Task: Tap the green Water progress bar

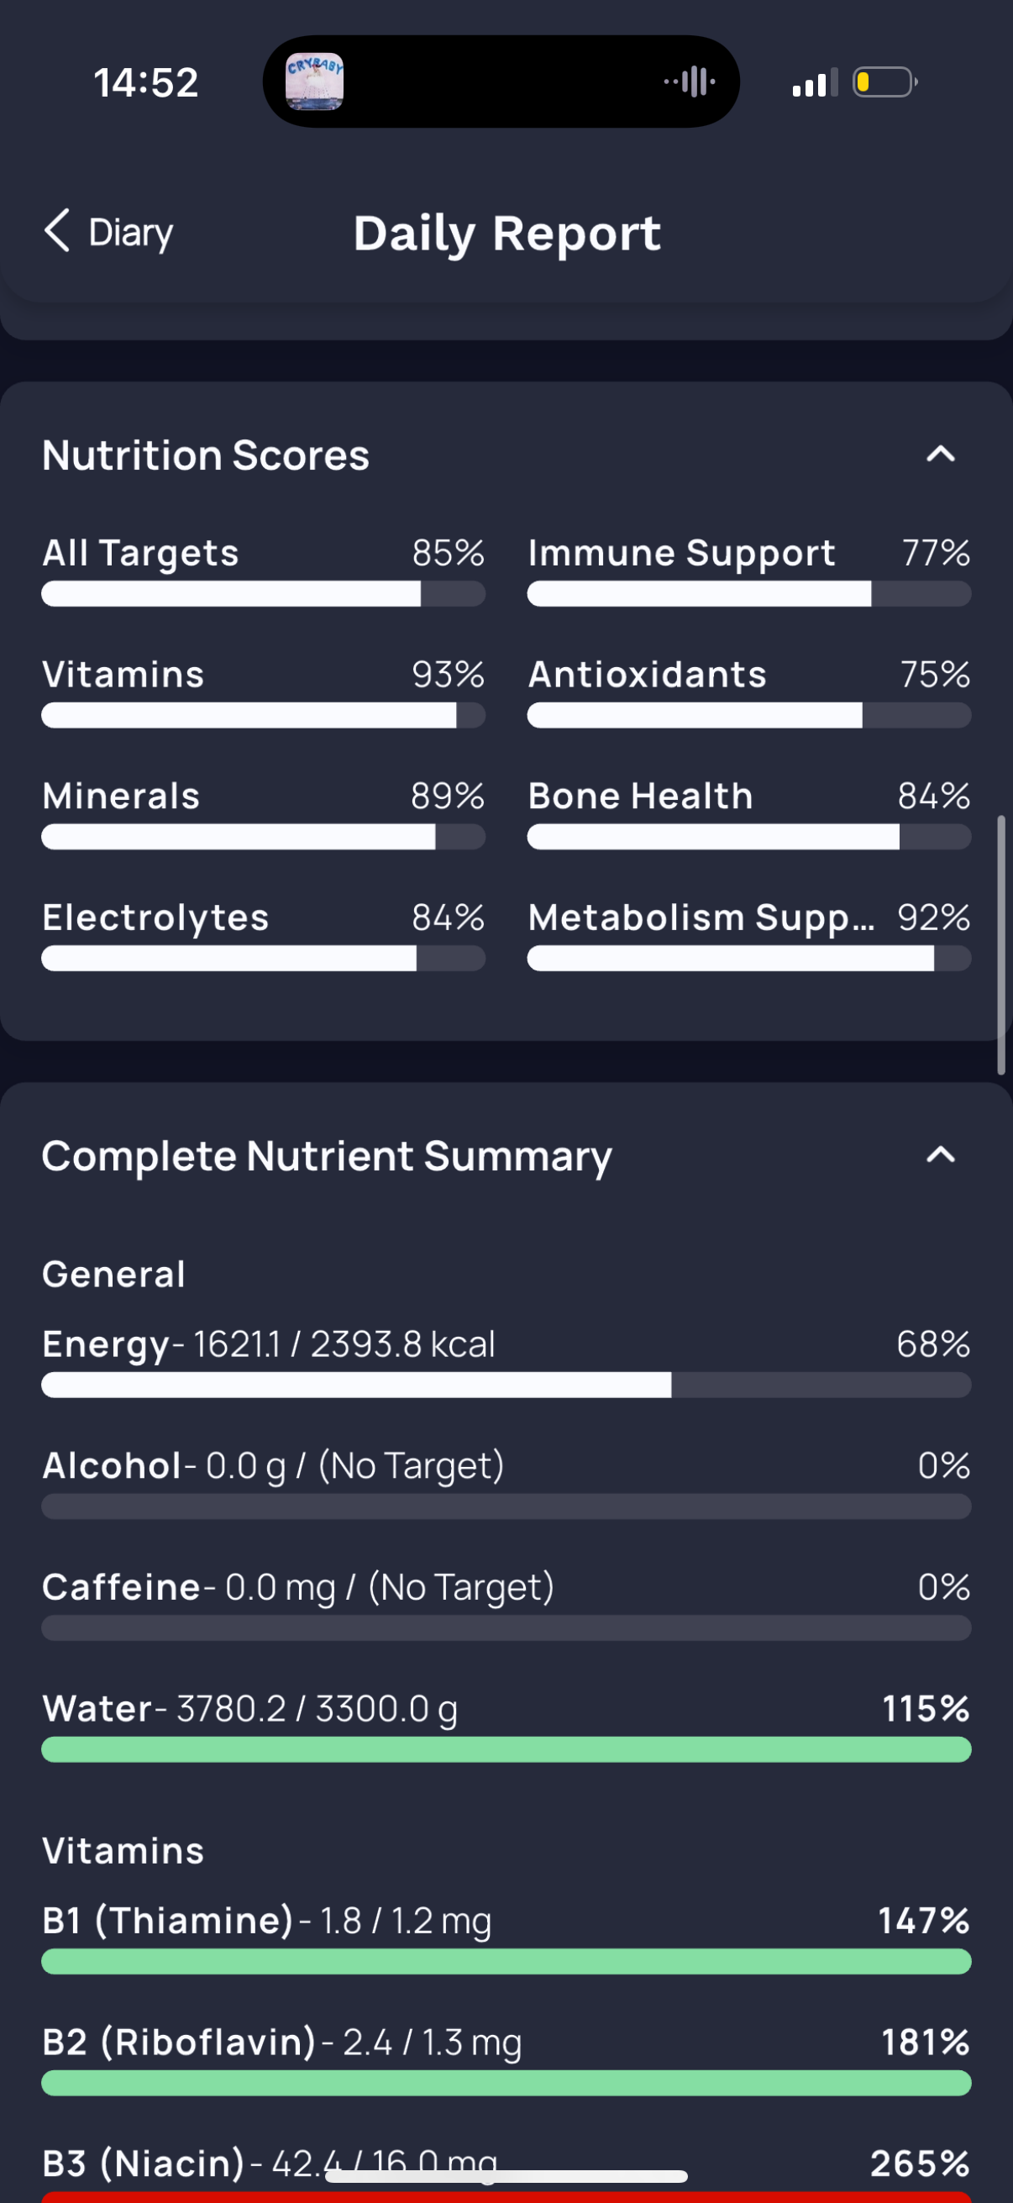Action: (x=506, y=1749)
